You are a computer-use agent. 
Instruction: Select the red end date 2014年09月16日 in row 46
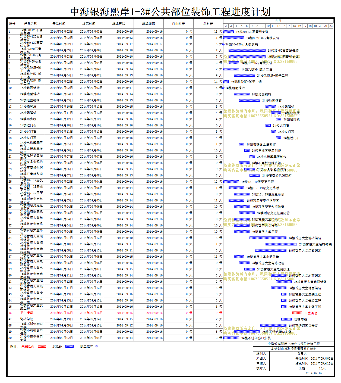[91, 313]
